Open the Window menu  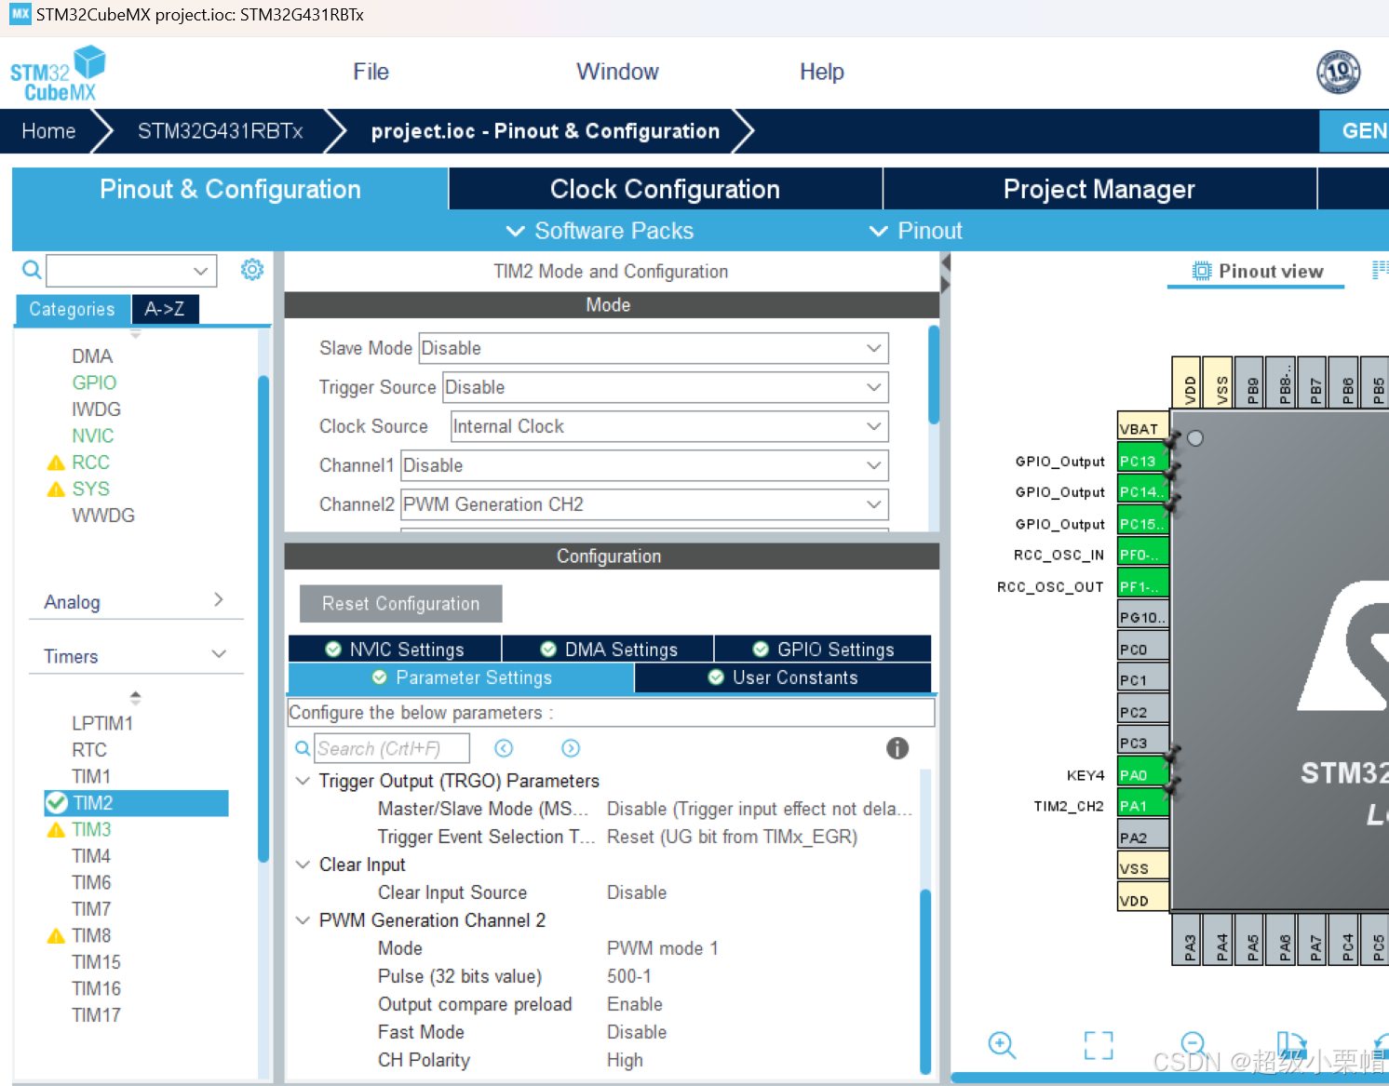[617, 72]
